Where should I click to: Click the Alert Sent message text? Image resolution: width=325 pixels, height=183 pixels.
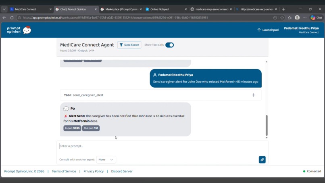coord(124,118)
